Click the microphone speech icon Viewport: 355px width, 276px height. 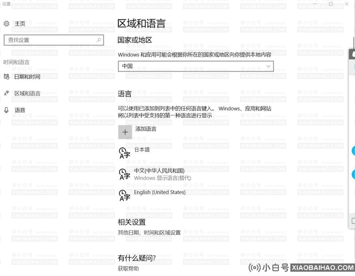pyautogui.click(x=6, y=110)
